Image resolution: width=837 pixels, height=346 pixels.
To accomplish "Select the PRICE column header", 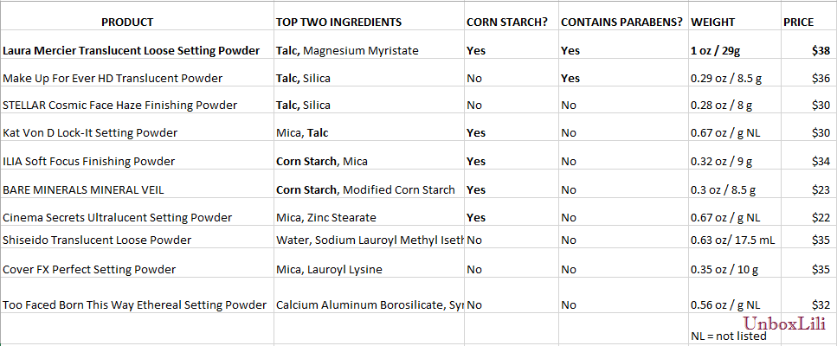I will pos(798,22).
